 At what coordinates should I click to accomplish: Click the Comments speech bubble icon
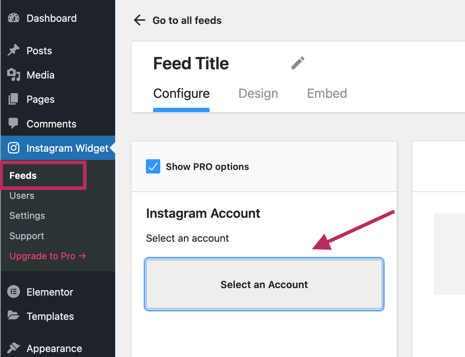pos(14,124)
